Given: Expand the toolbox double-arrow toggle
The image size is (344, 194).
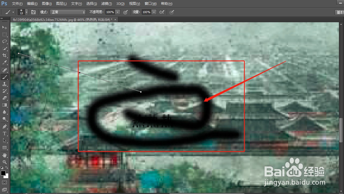Looking at the screenshot, I should pyautogui.click(x=2, y=18).
